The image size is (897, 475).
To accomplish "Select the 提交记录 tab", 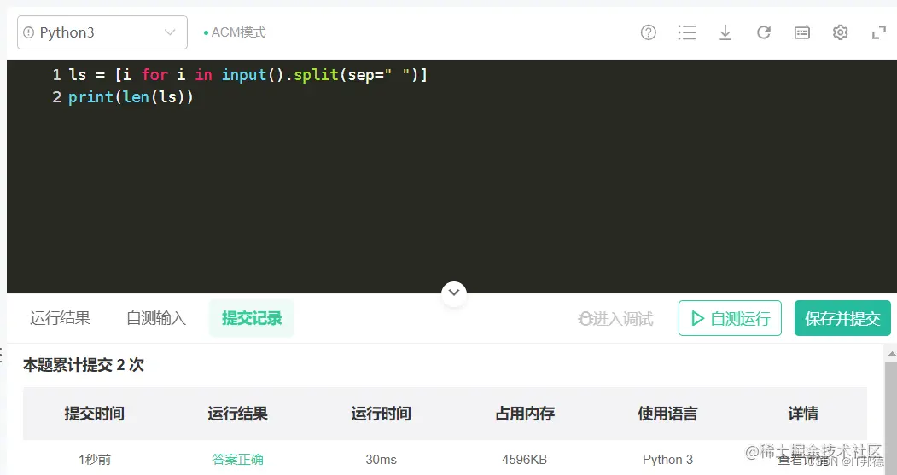I will (x=252, y=318).
